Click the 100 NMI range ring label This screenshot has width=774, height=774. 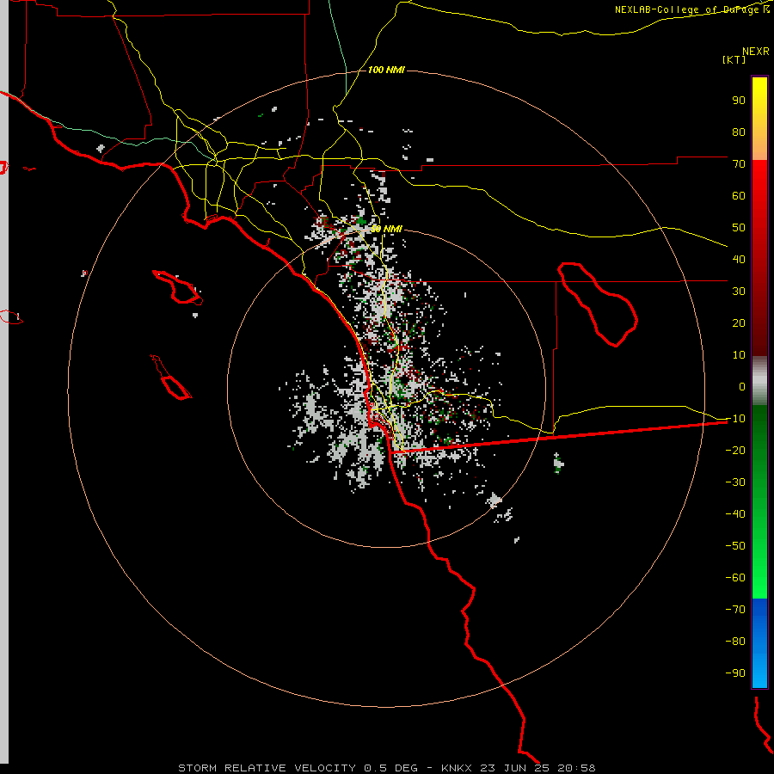click(386, 71)
